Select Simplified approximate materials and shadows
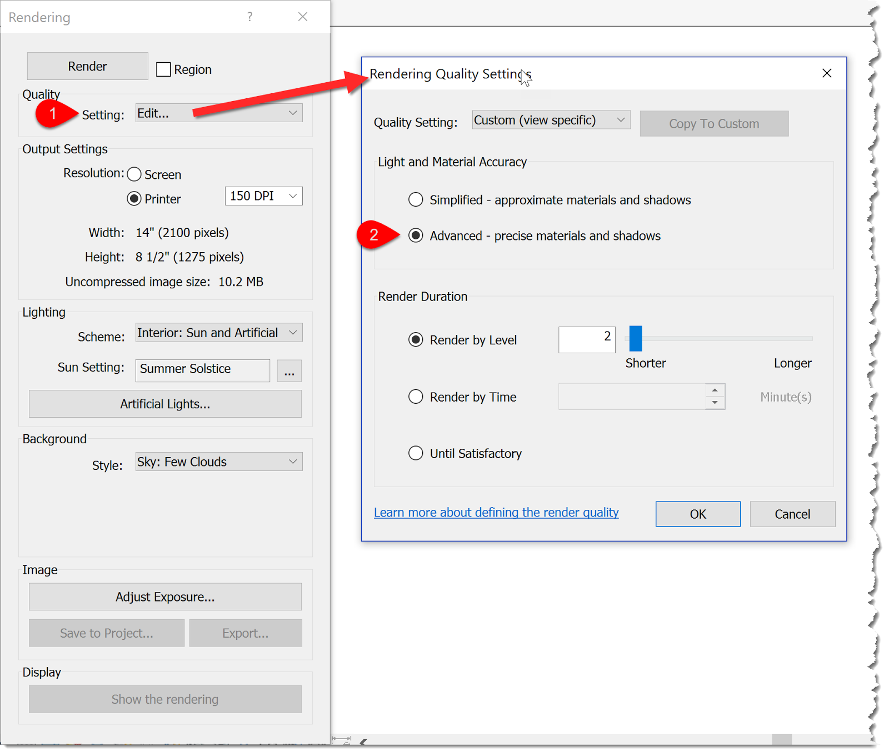Viewport: 889px width, 752px height. 416,199
